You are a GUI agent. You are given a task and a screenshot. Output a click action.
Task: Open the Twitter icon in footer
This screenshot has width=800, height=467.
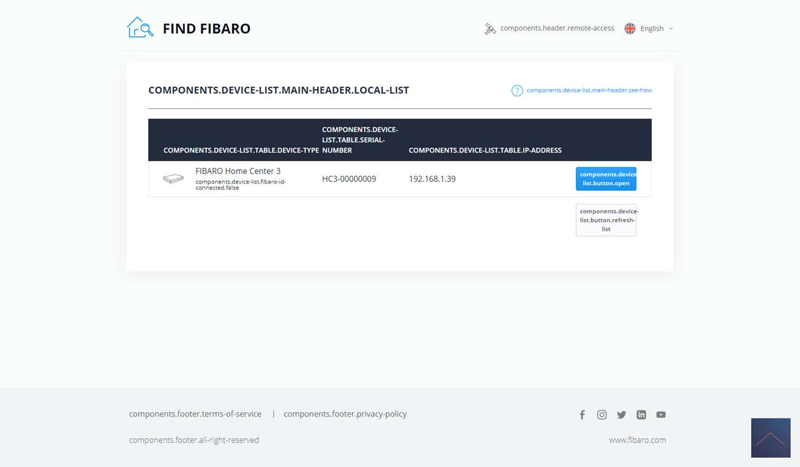click(x=622, y=415)
